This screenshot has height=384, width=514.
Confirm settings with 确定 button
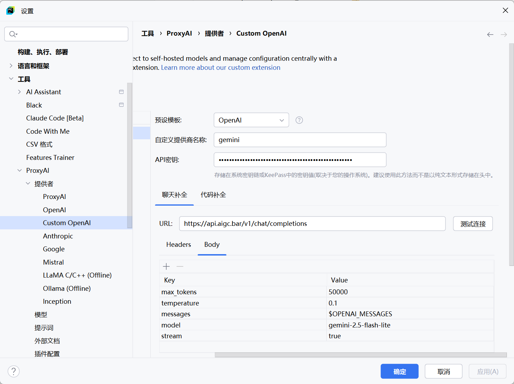399,371
